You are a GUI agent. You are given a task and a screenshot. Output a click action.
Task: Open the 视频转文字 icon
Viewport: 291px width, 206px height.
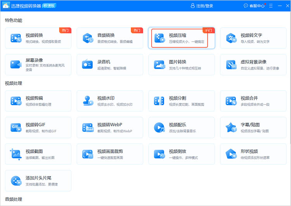pyautogui.click(x=231, y=38)
